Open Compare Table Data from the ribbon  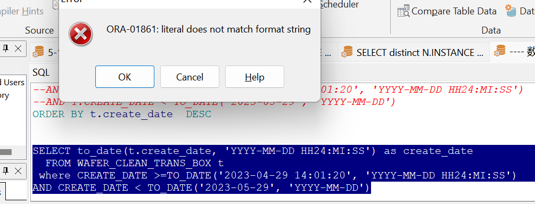pos(447,11)
